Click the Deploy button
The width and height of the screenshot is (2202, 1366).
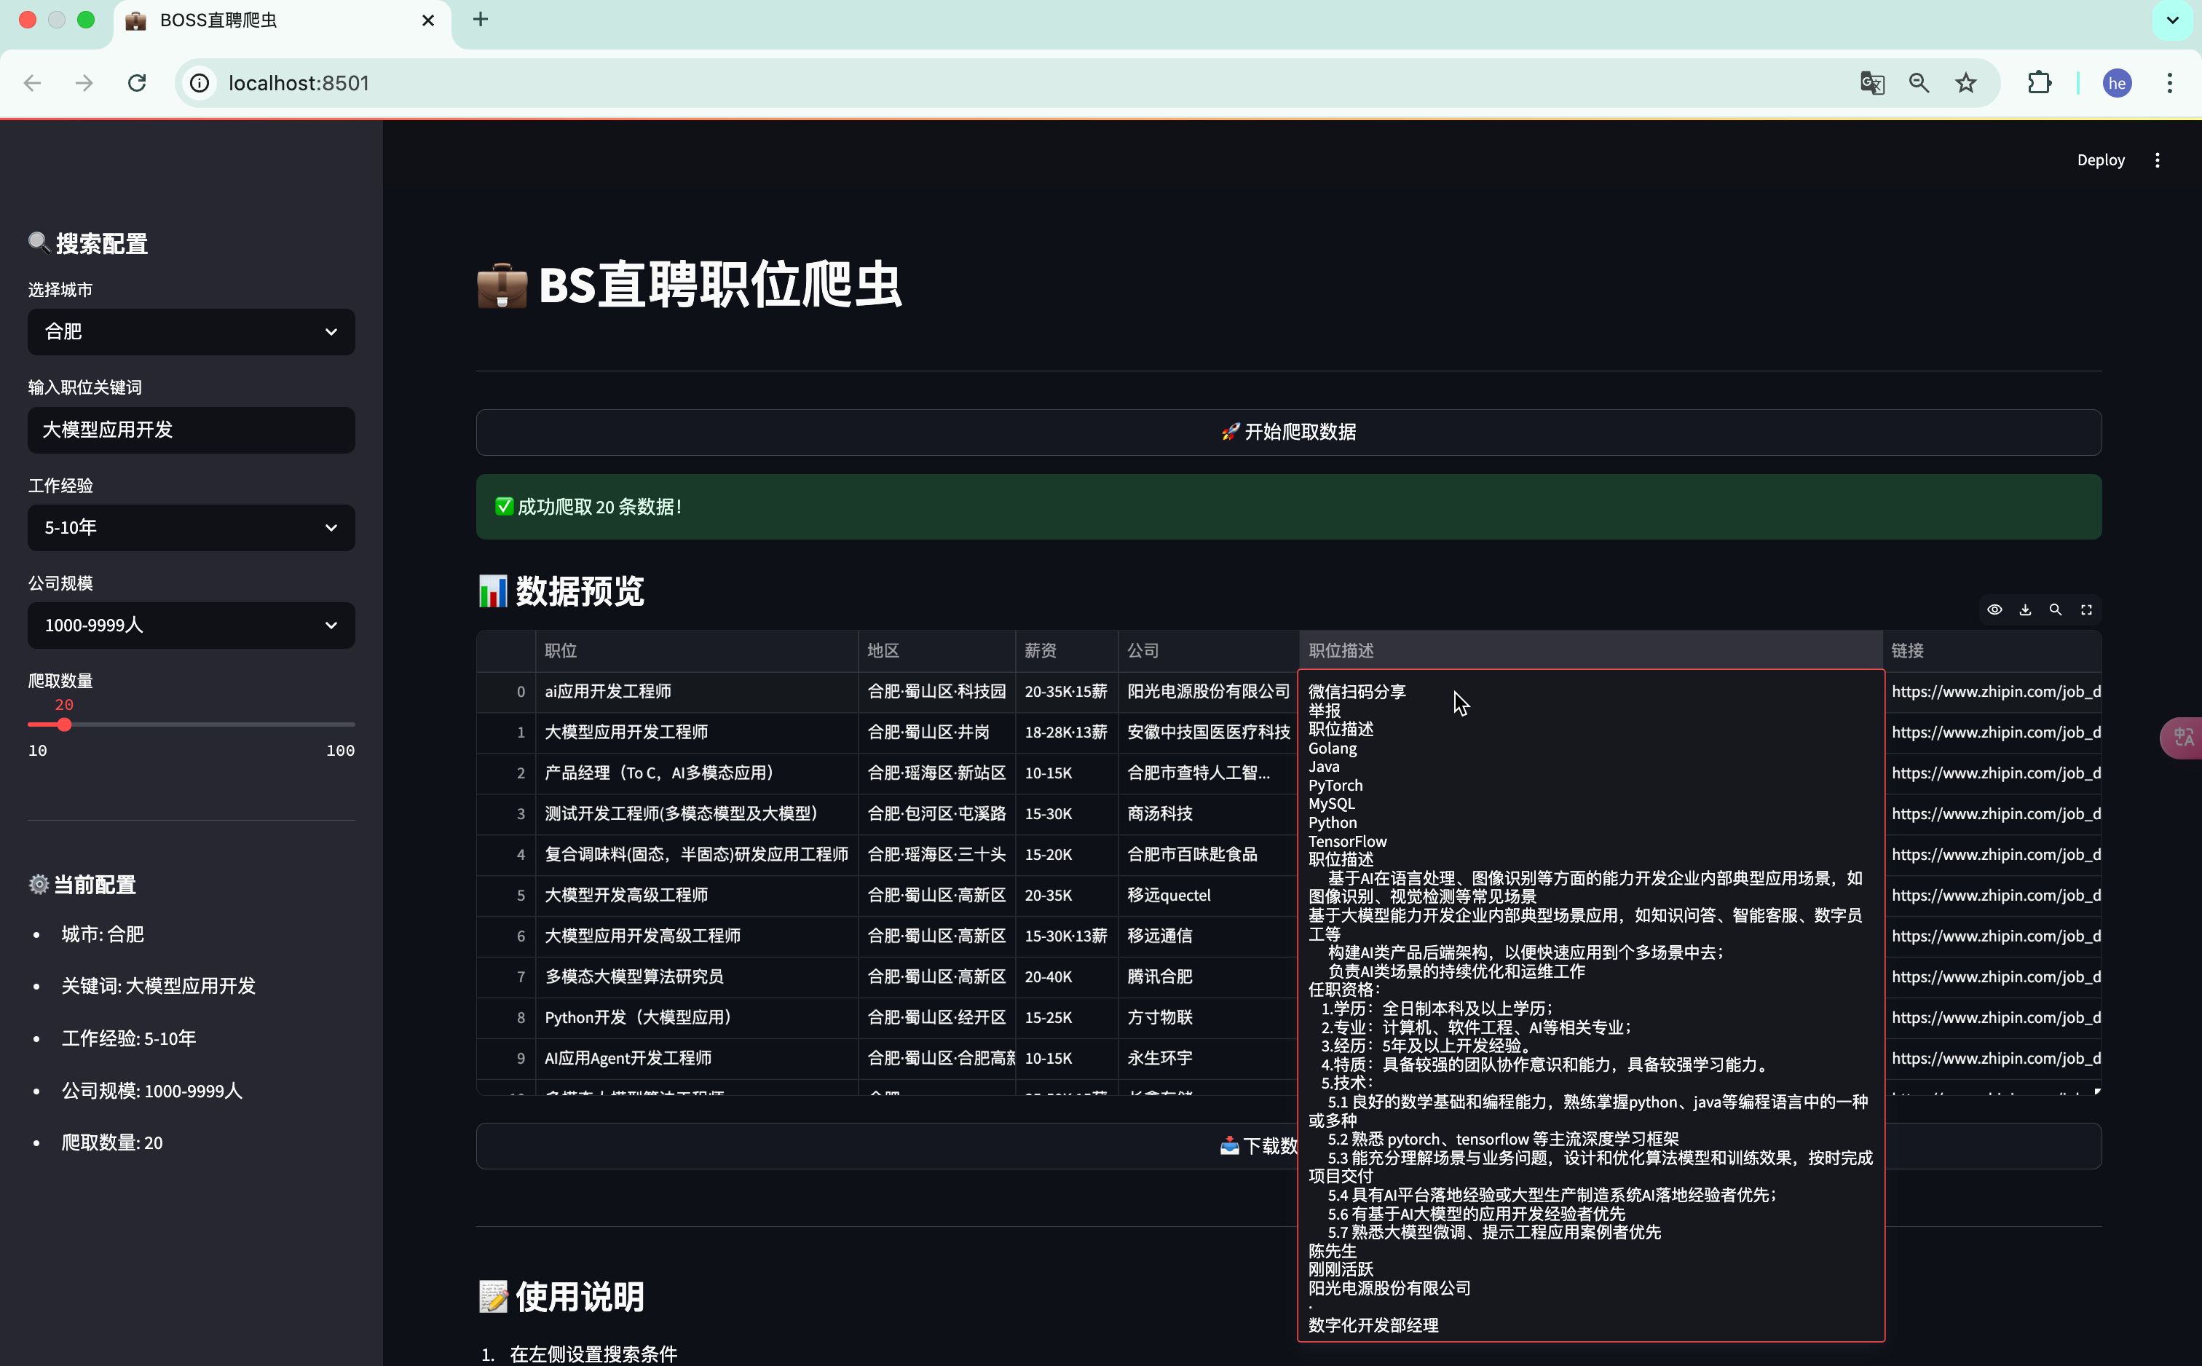(2100, 160)
